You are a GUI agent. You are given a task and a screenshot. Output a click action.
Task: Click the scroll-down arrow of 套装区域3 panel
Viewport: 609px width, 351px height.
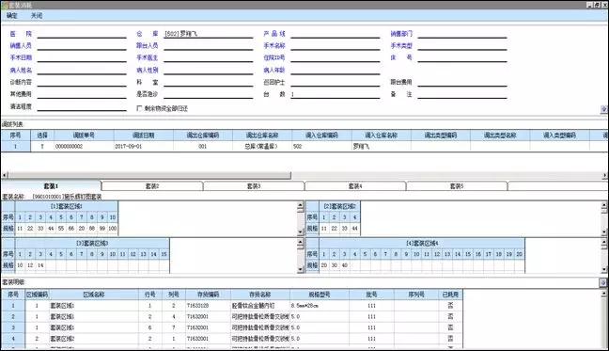300,269
